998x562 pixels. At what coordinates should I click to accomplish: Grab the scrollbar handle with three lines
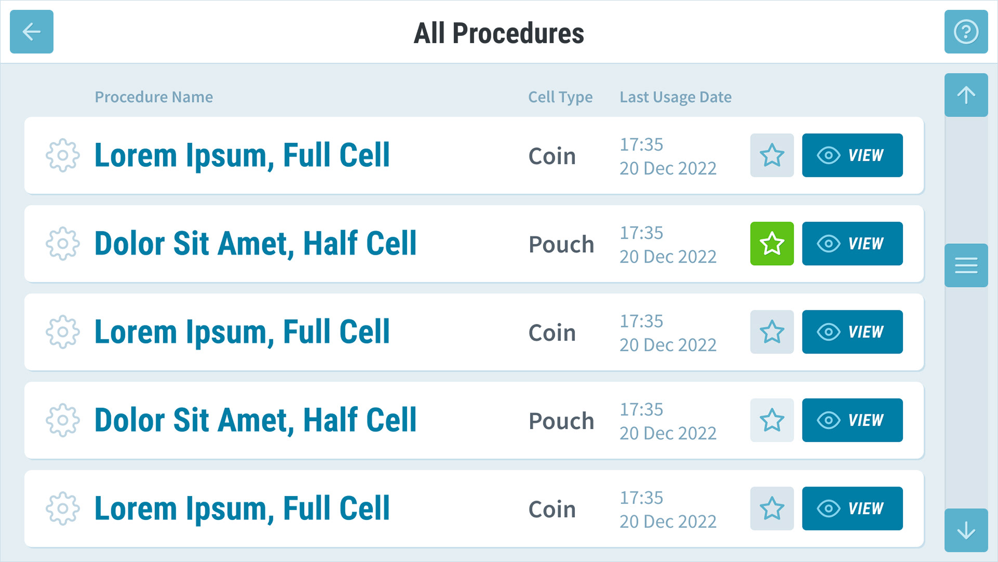pyautogui.click(x=966, y=266)
